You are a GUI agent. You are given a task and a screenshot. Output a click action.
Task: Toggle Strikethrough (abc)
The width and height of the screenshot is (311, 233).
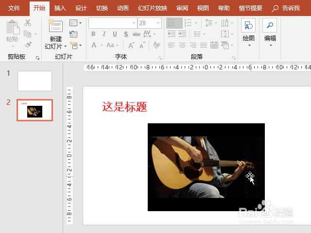(137, 34)
